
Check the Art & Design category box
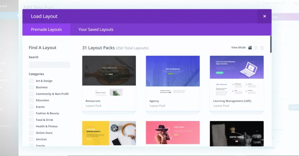pos(32,81)
